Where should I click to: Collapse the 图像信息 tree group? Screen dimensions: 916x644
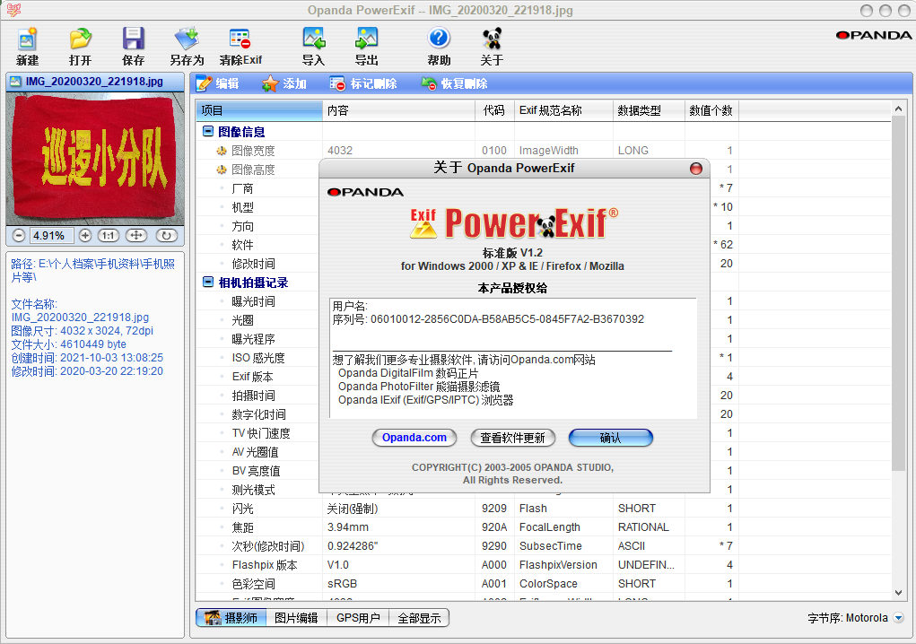tap(208, 131)
